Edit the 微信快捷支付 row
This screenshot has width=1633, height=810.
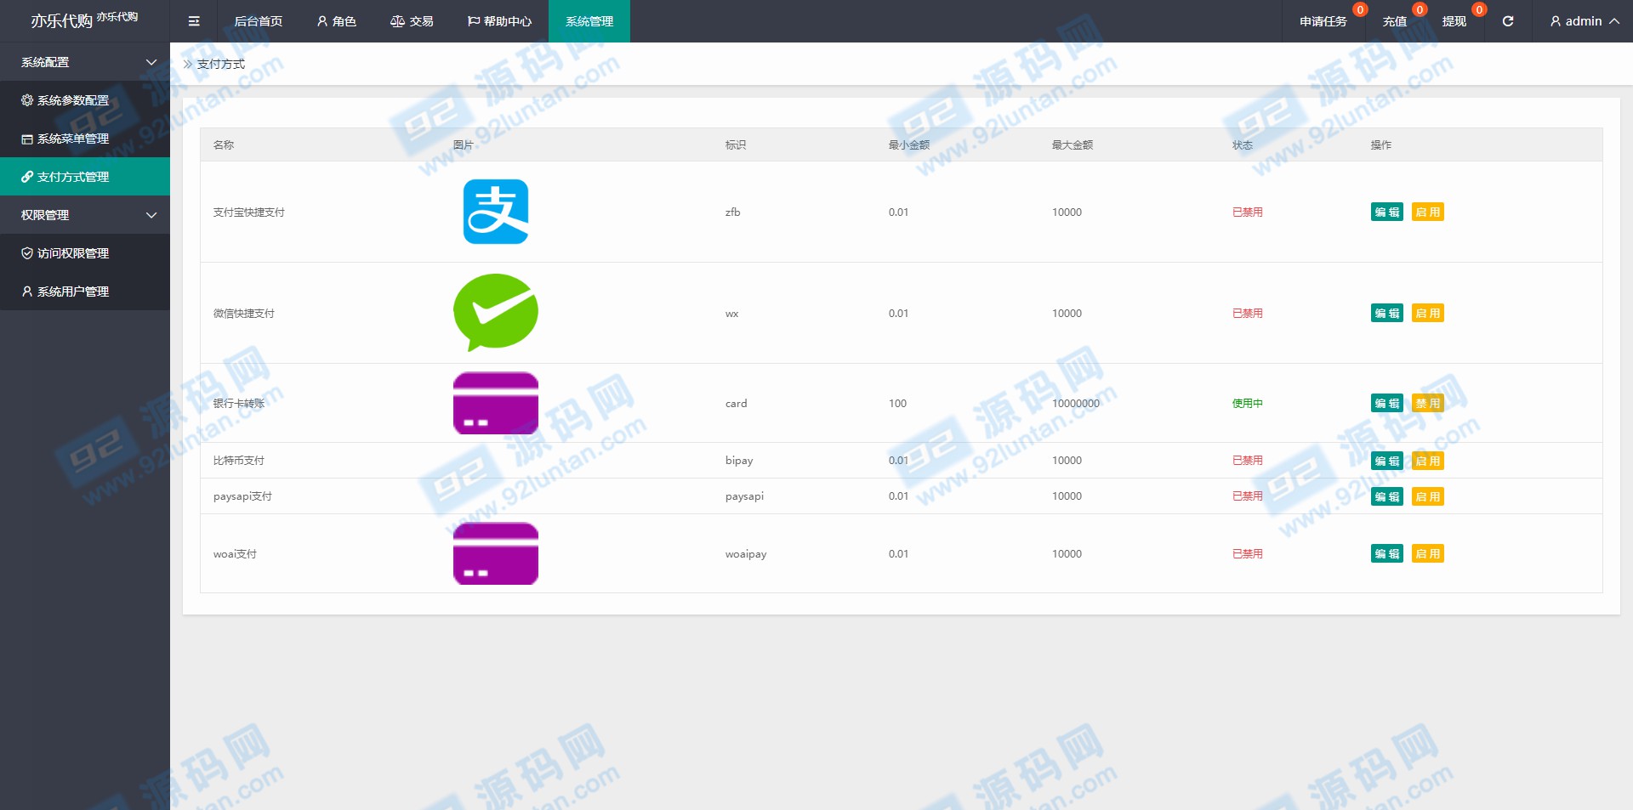pyautogui.click(x=1387, y=313)
